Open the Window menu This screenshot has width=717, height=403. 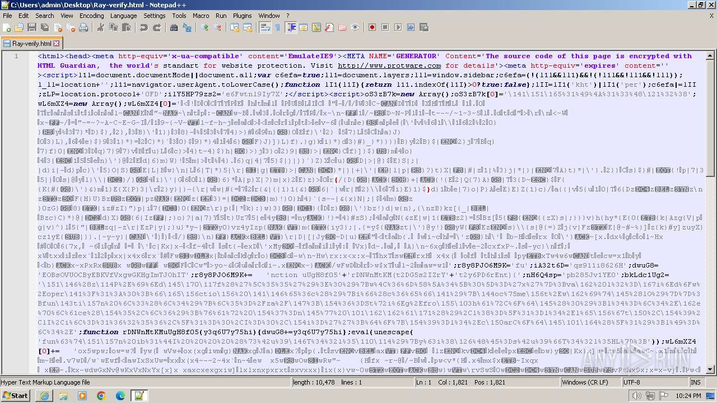click(269, 16)
